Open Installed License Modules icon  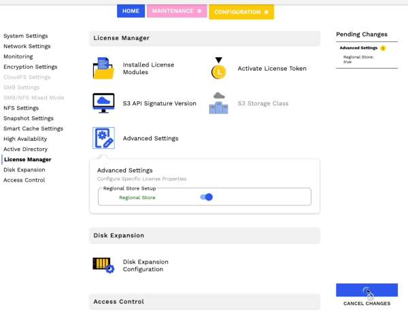point(103,69)
